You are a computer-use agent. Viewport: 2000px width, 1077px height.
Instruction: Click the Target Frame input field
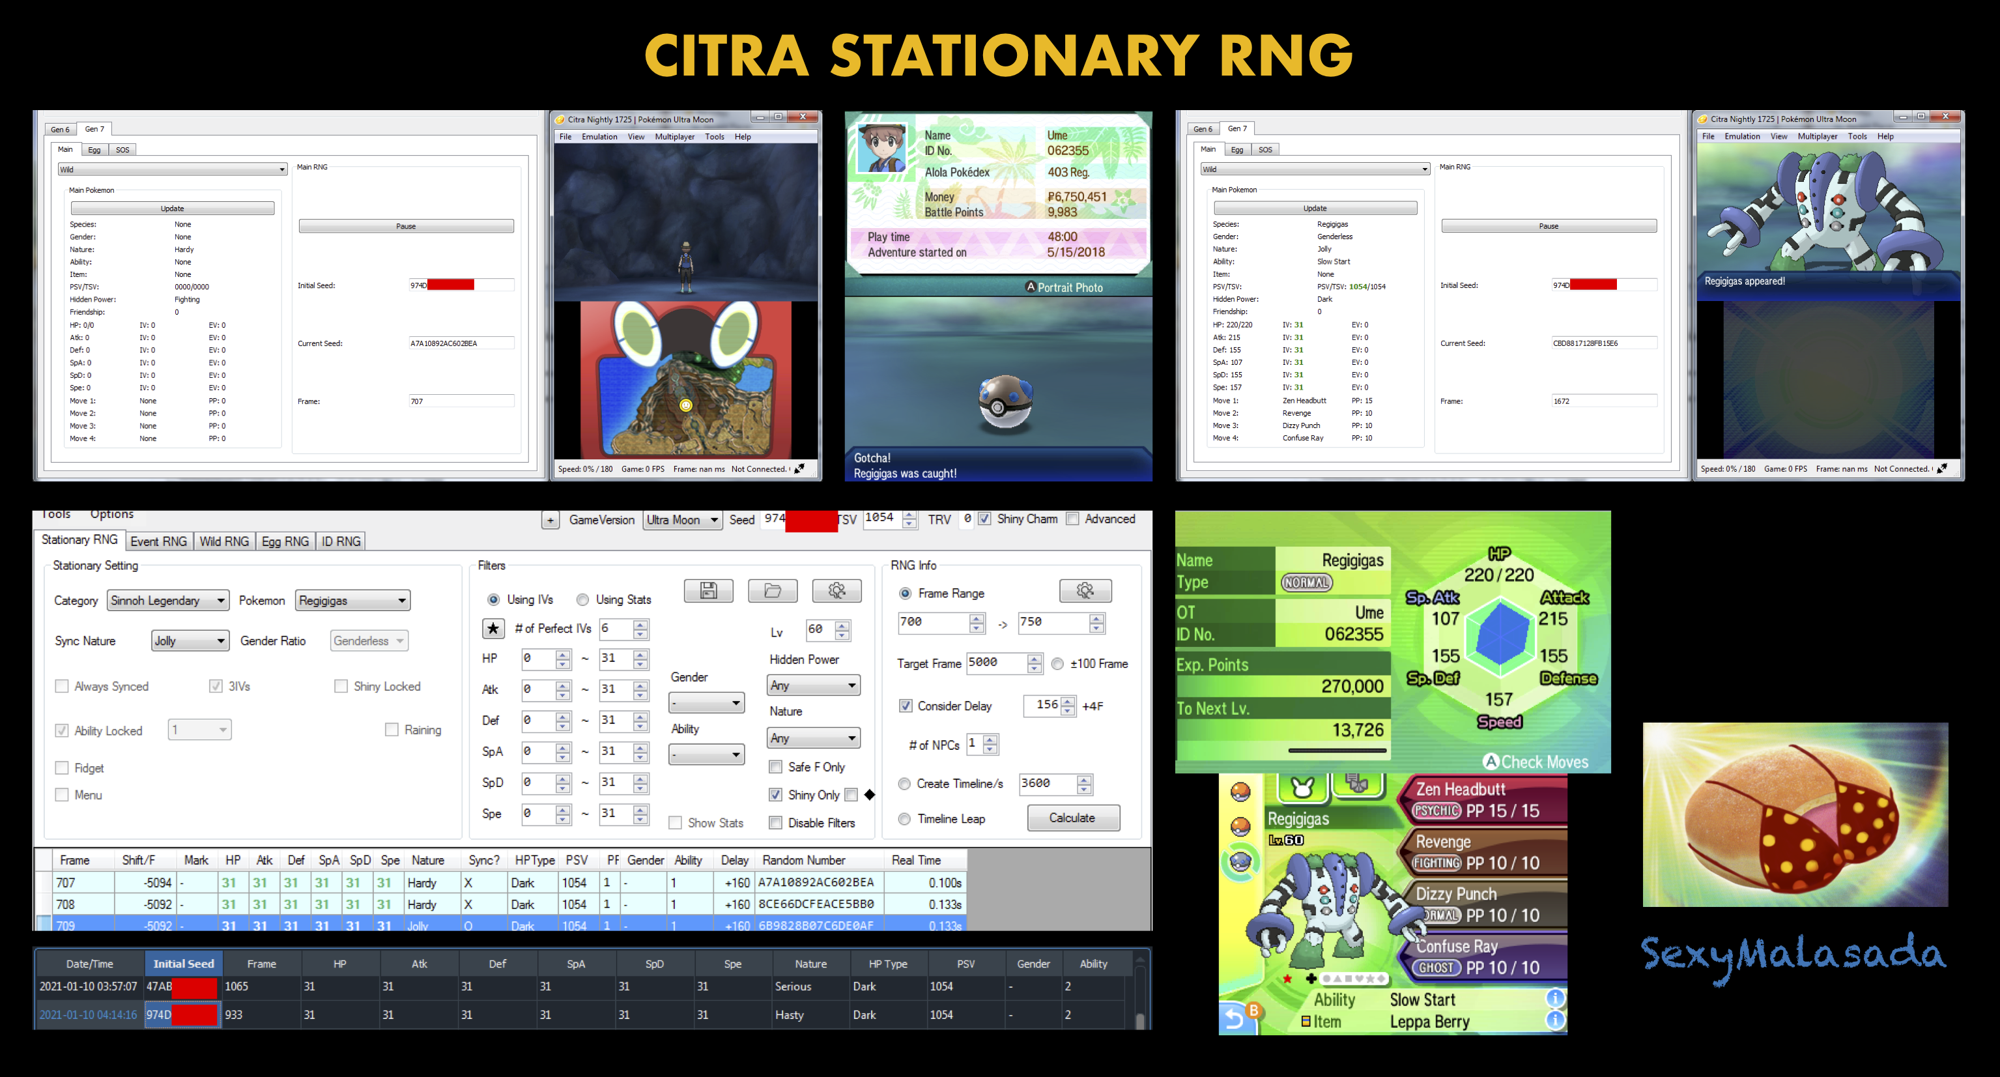996,663
